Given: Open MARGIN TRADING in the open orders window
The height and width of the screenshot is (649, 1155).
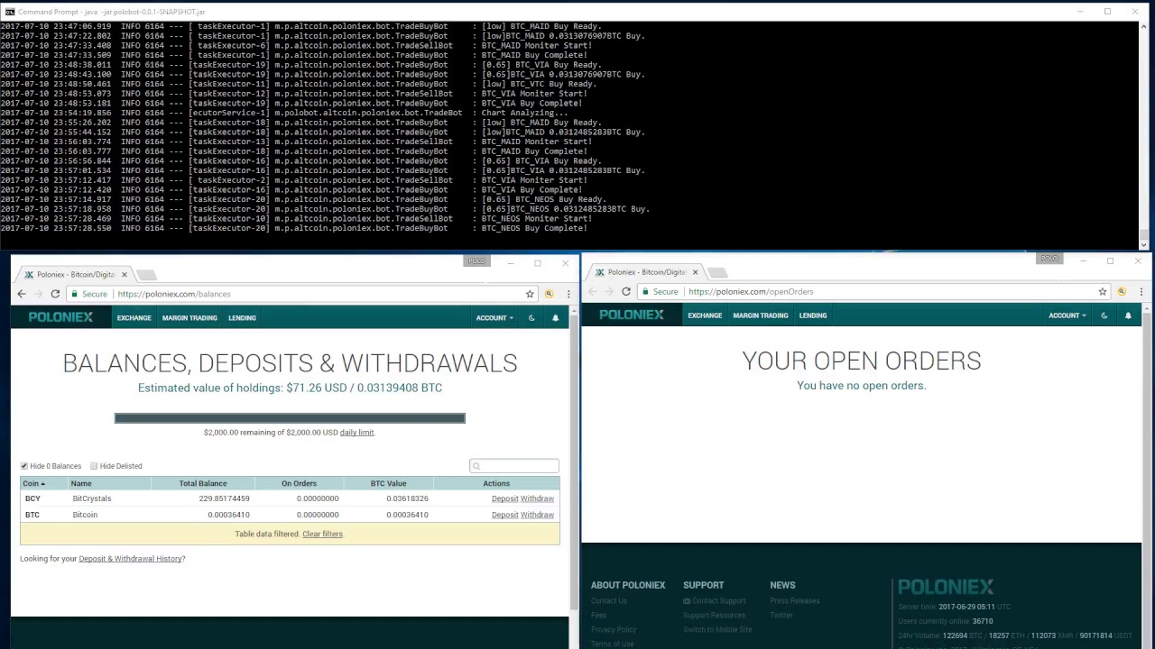Looking at the screenshot, I should pyautogui.click(x=761, y=315).
